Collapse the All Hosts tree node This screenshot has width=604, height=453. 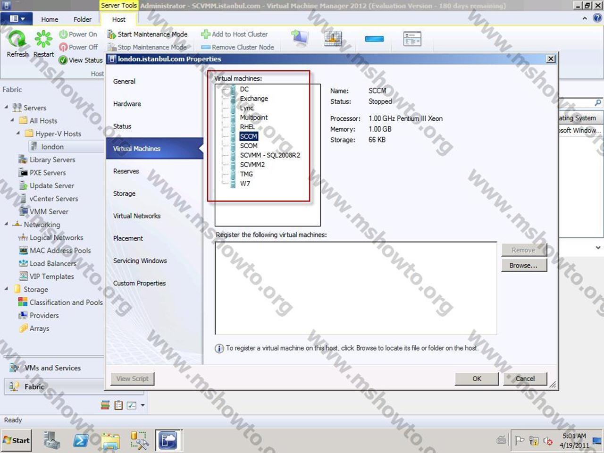(12, 120)
